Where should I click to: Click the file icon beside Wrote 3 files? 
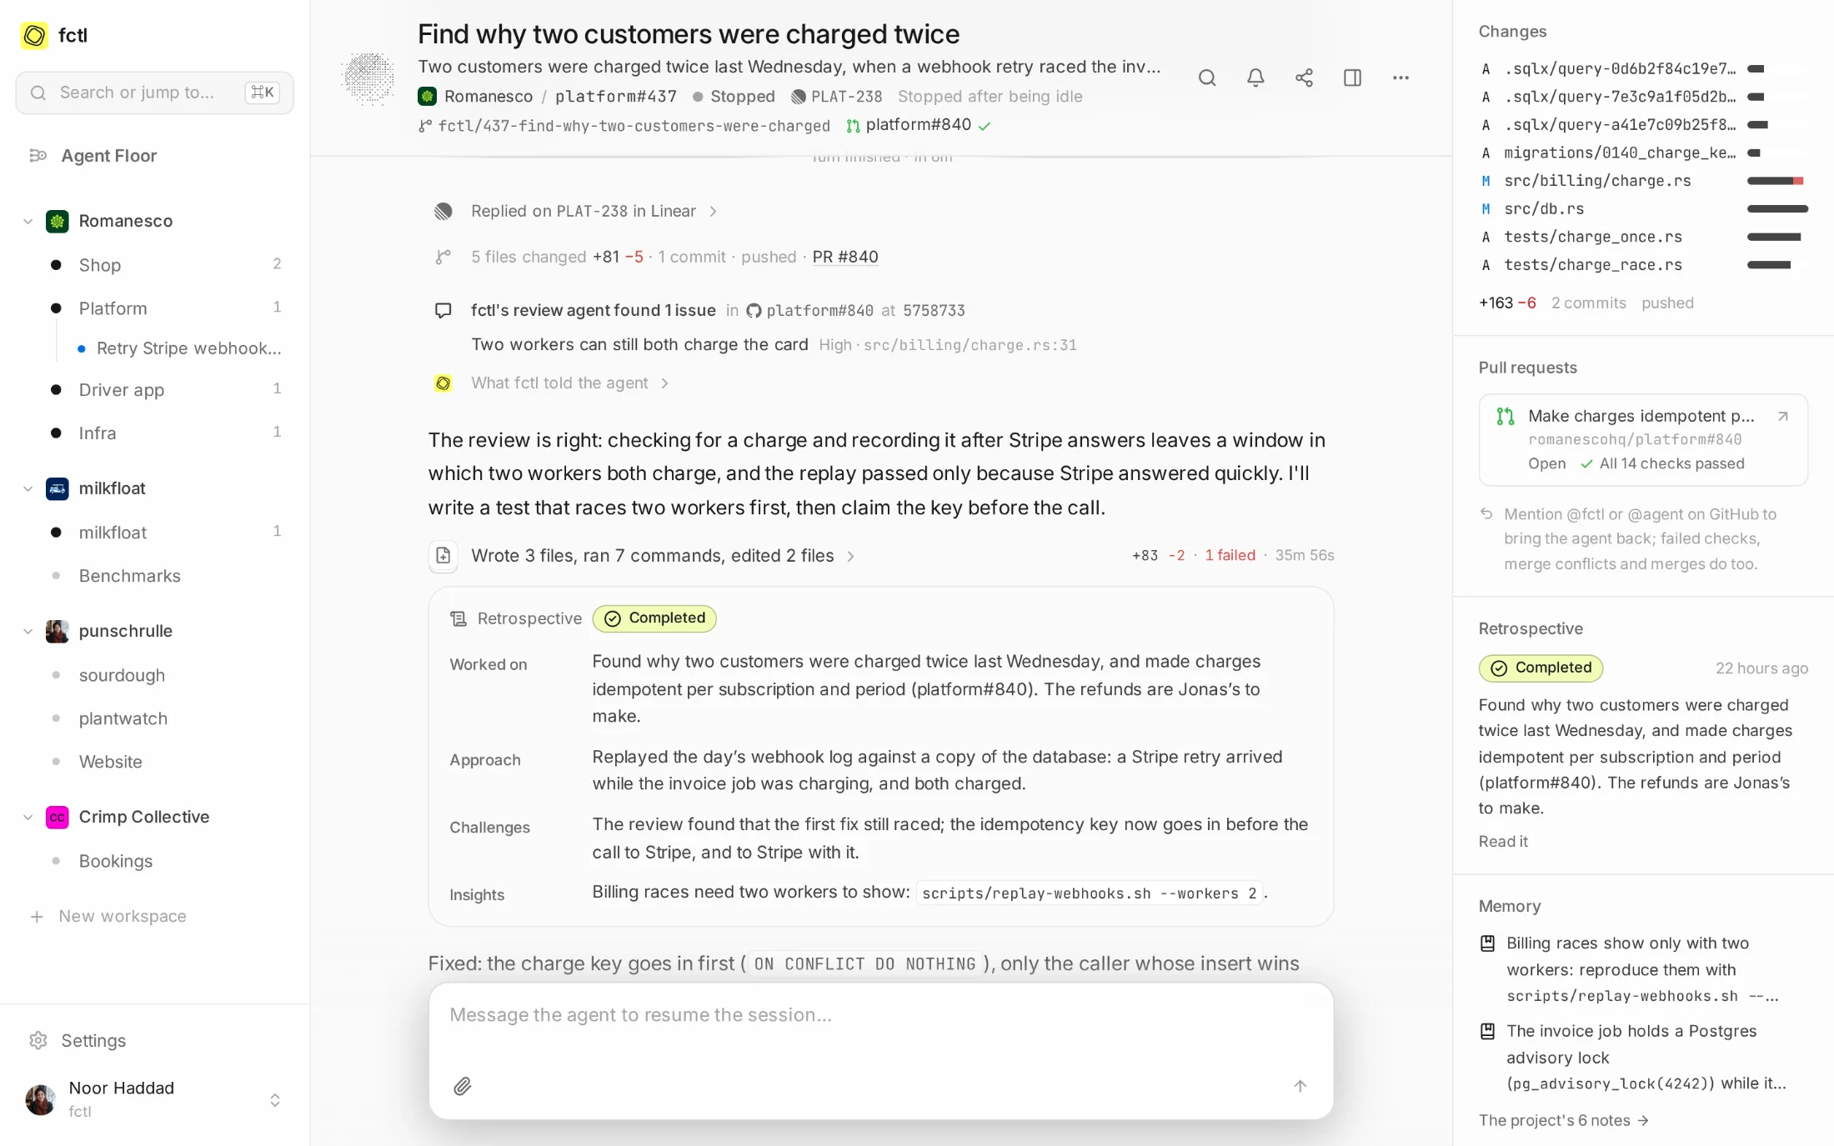point(443,556)
